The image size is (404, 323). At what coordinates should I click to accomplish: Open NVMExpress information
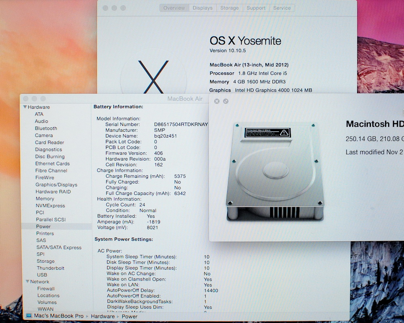pyautogui.click(x=50, y=206)
